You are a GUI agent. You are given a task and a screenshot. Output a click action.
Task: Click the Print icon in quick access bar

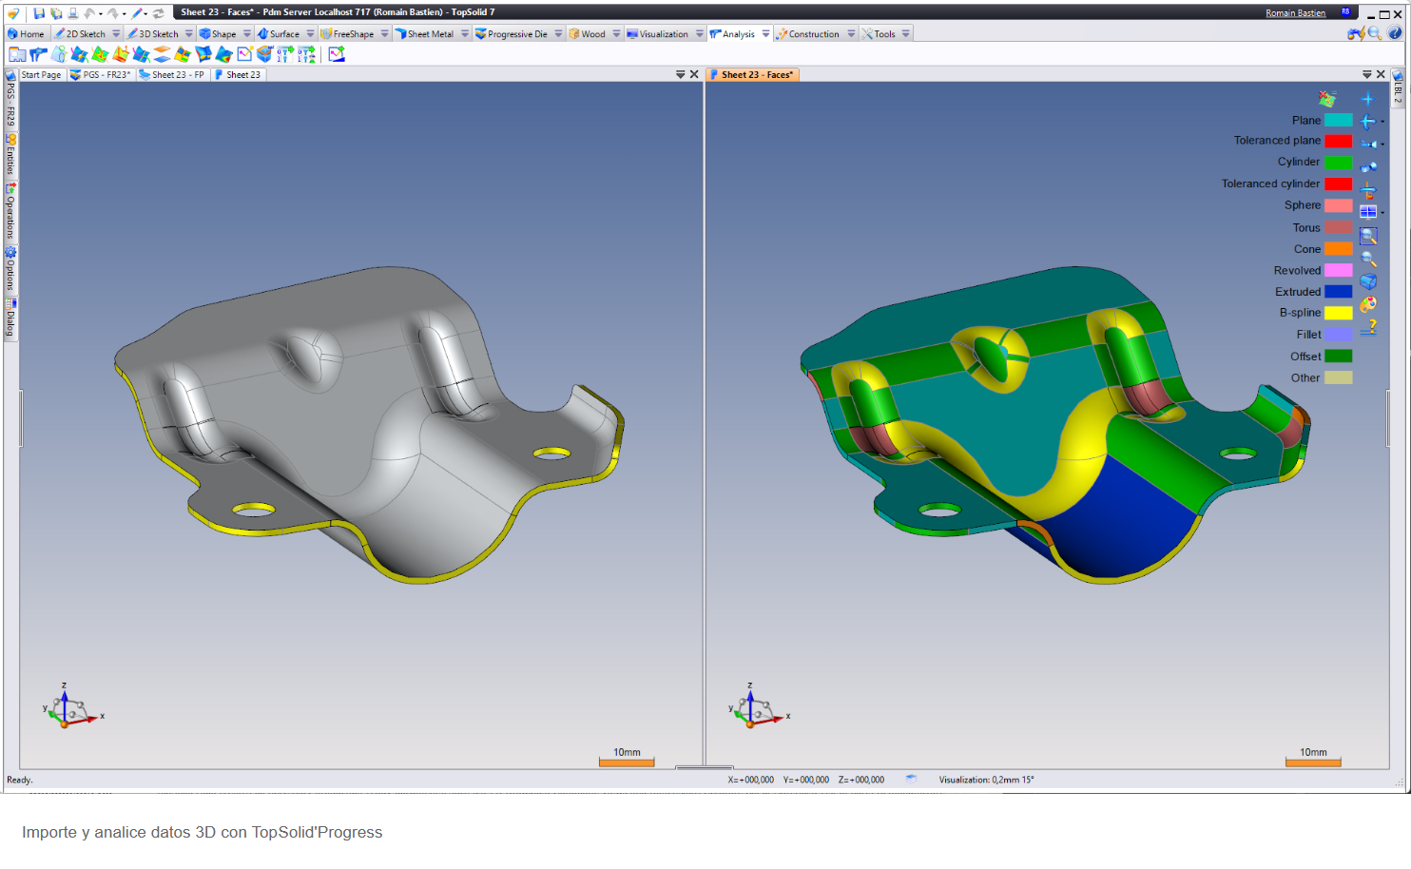click(72, 13)
